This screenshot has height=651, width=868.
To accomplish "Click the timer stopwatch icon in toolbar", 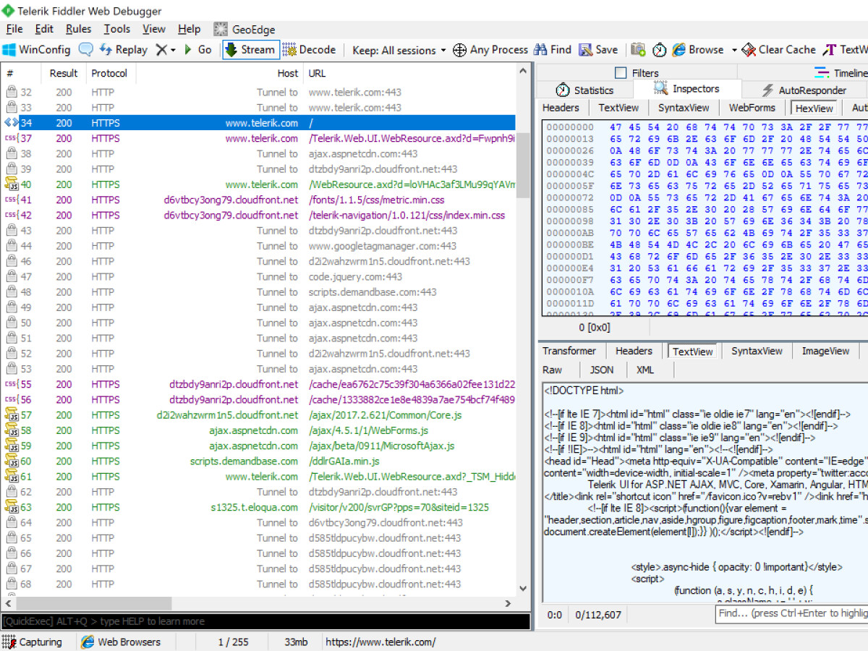I will coord(659,50).
